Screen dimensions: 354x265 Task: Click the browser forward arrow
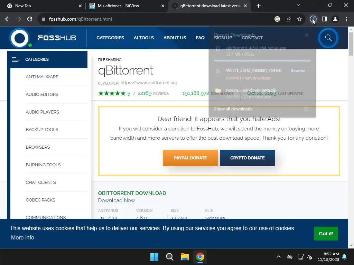click(x=19, y=19)
